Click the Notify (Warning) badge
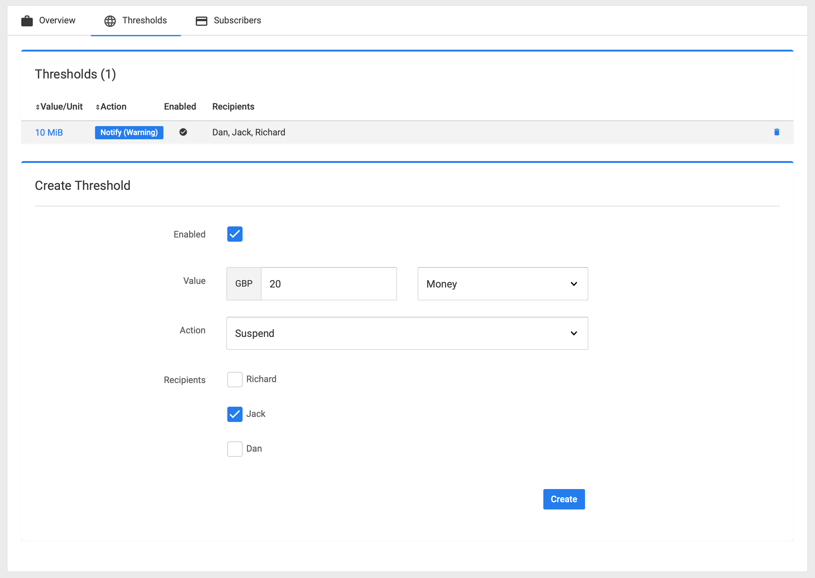Viewport: 815px width, 578px height. 129,132
